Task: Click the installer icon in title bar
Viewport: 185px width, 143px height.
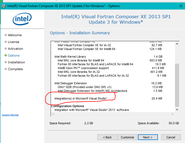Action: 4,6
